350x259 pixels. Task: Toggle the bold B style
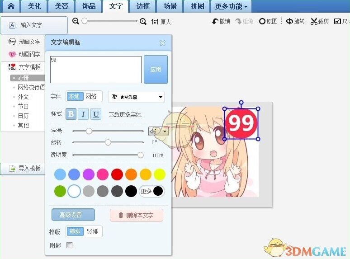[x=71, y=114]
